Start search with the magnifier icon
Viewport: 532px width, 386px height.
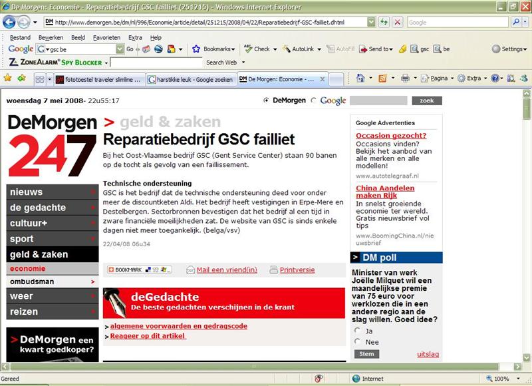point(516,22)
